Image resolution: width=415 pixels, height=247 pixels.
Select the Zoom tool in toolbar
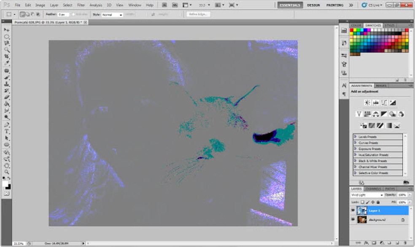tap(7, 172)
